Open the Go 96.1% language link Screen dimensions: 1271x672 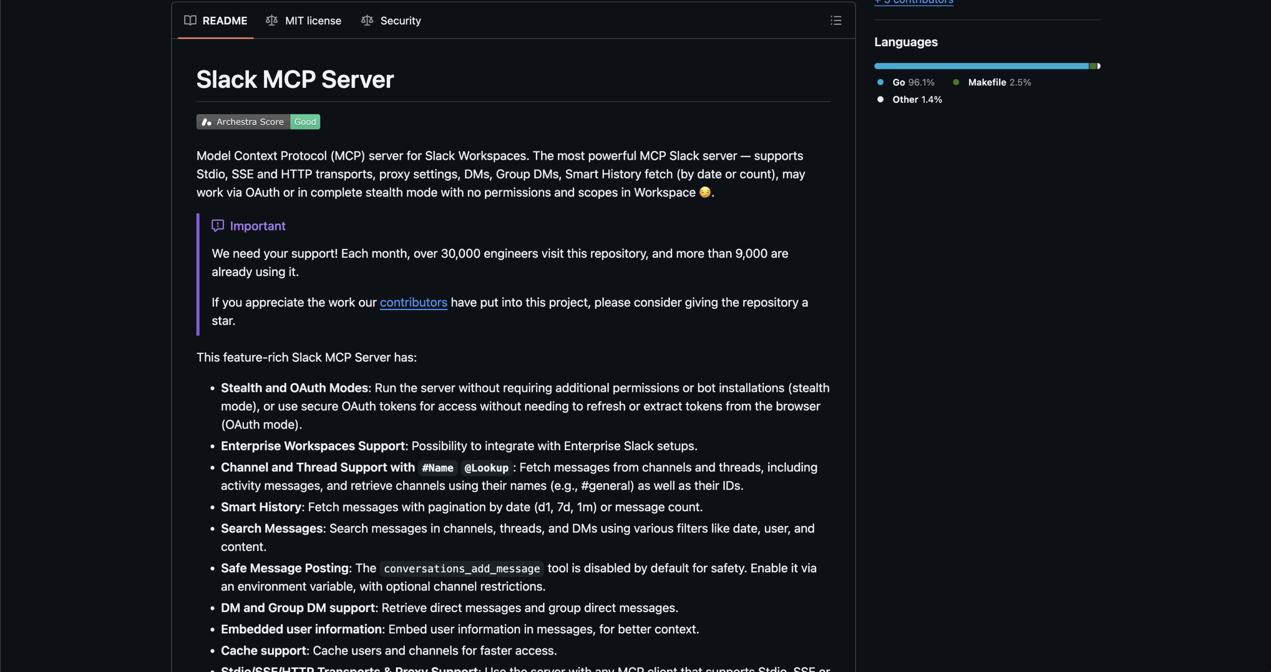(913, 82)
